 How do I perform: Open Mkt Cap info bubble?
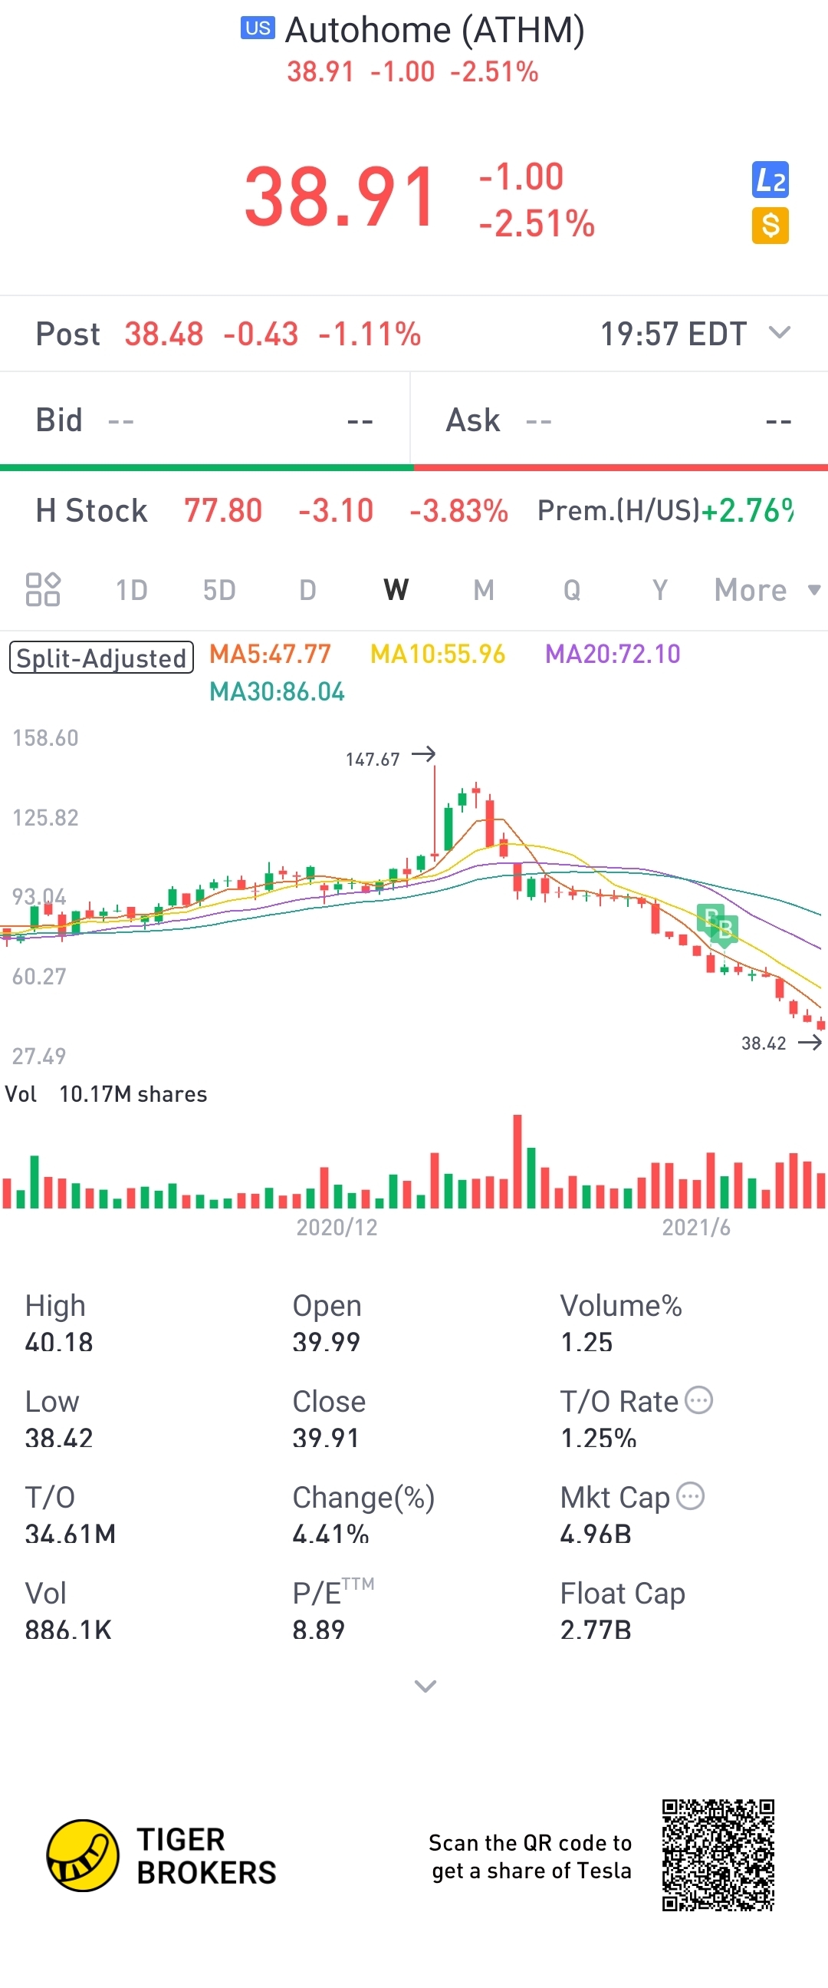(691, 1495)
